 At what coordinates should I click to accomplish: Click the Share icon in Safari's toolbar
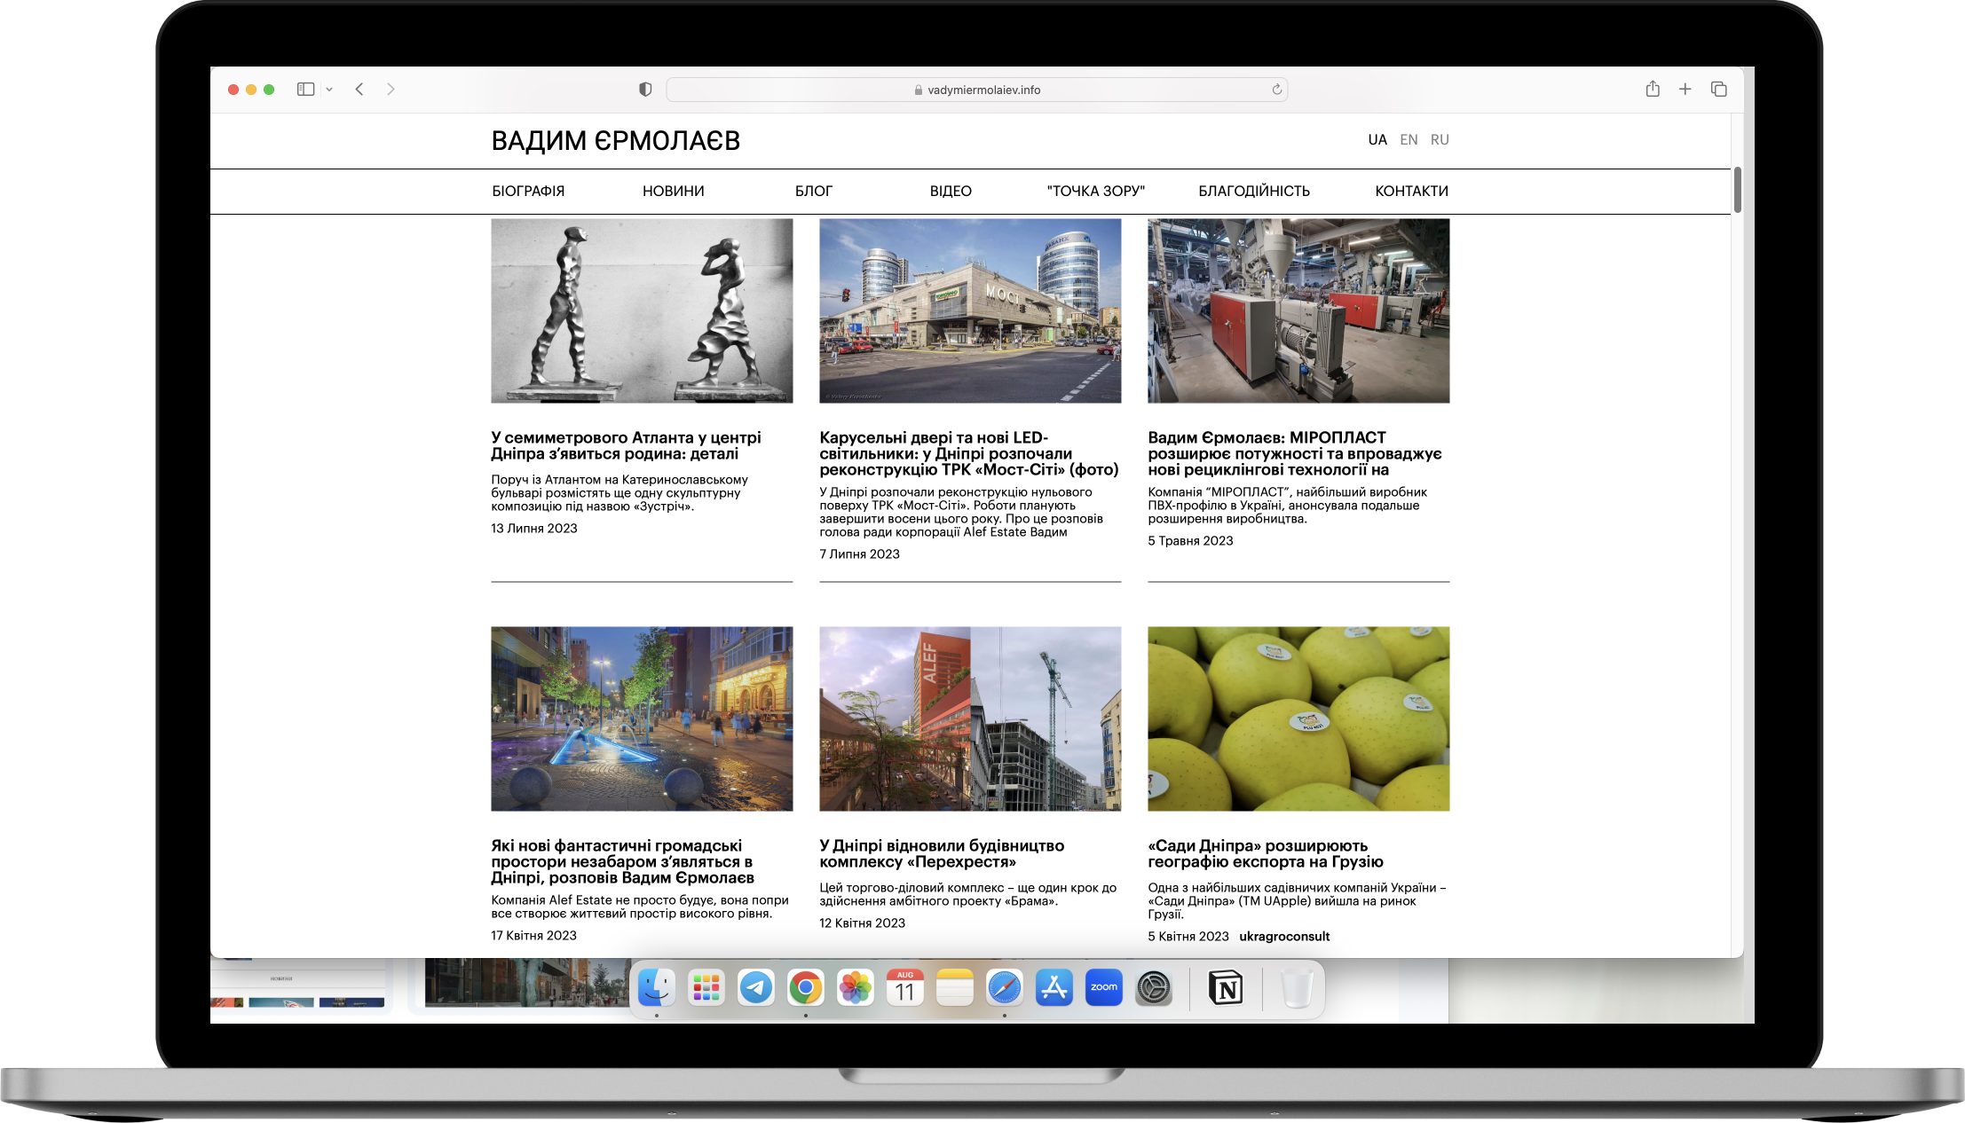1652,89
